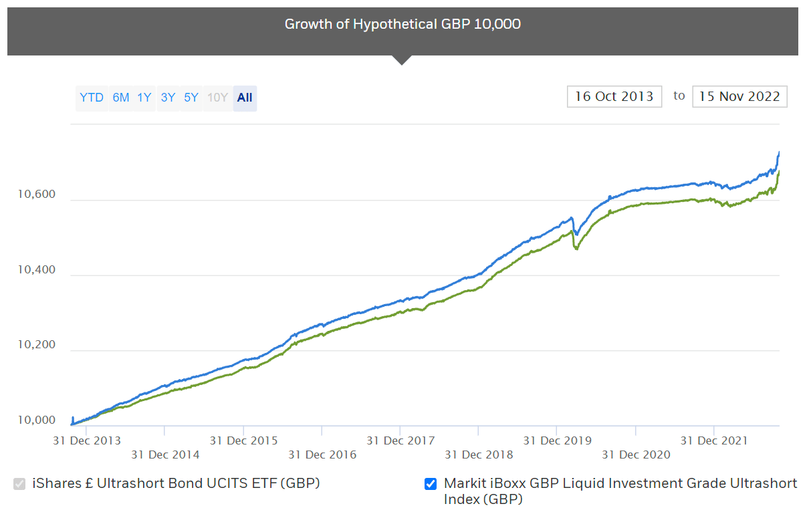Click the downward pointer below the title

402,60
